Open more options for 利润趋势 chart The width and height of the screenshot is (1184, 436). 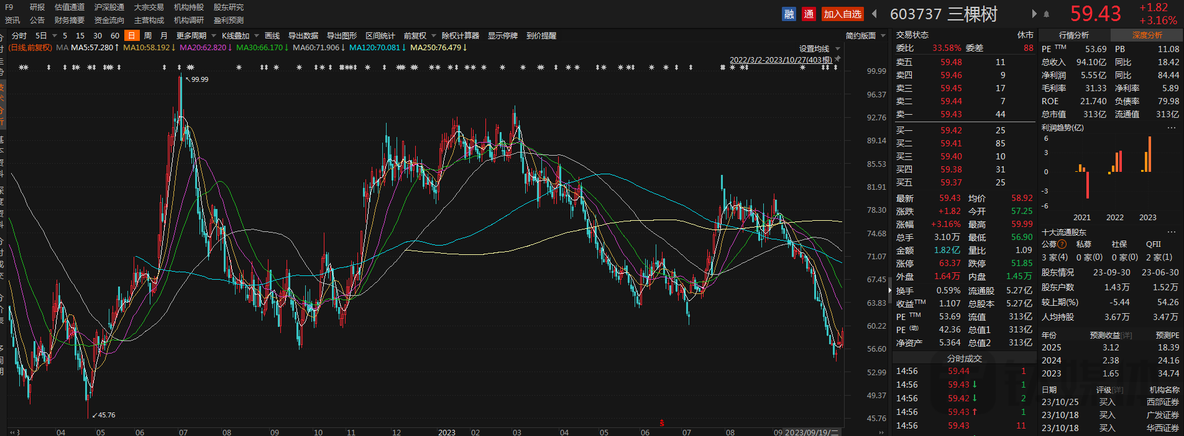tap(1172, 128)
